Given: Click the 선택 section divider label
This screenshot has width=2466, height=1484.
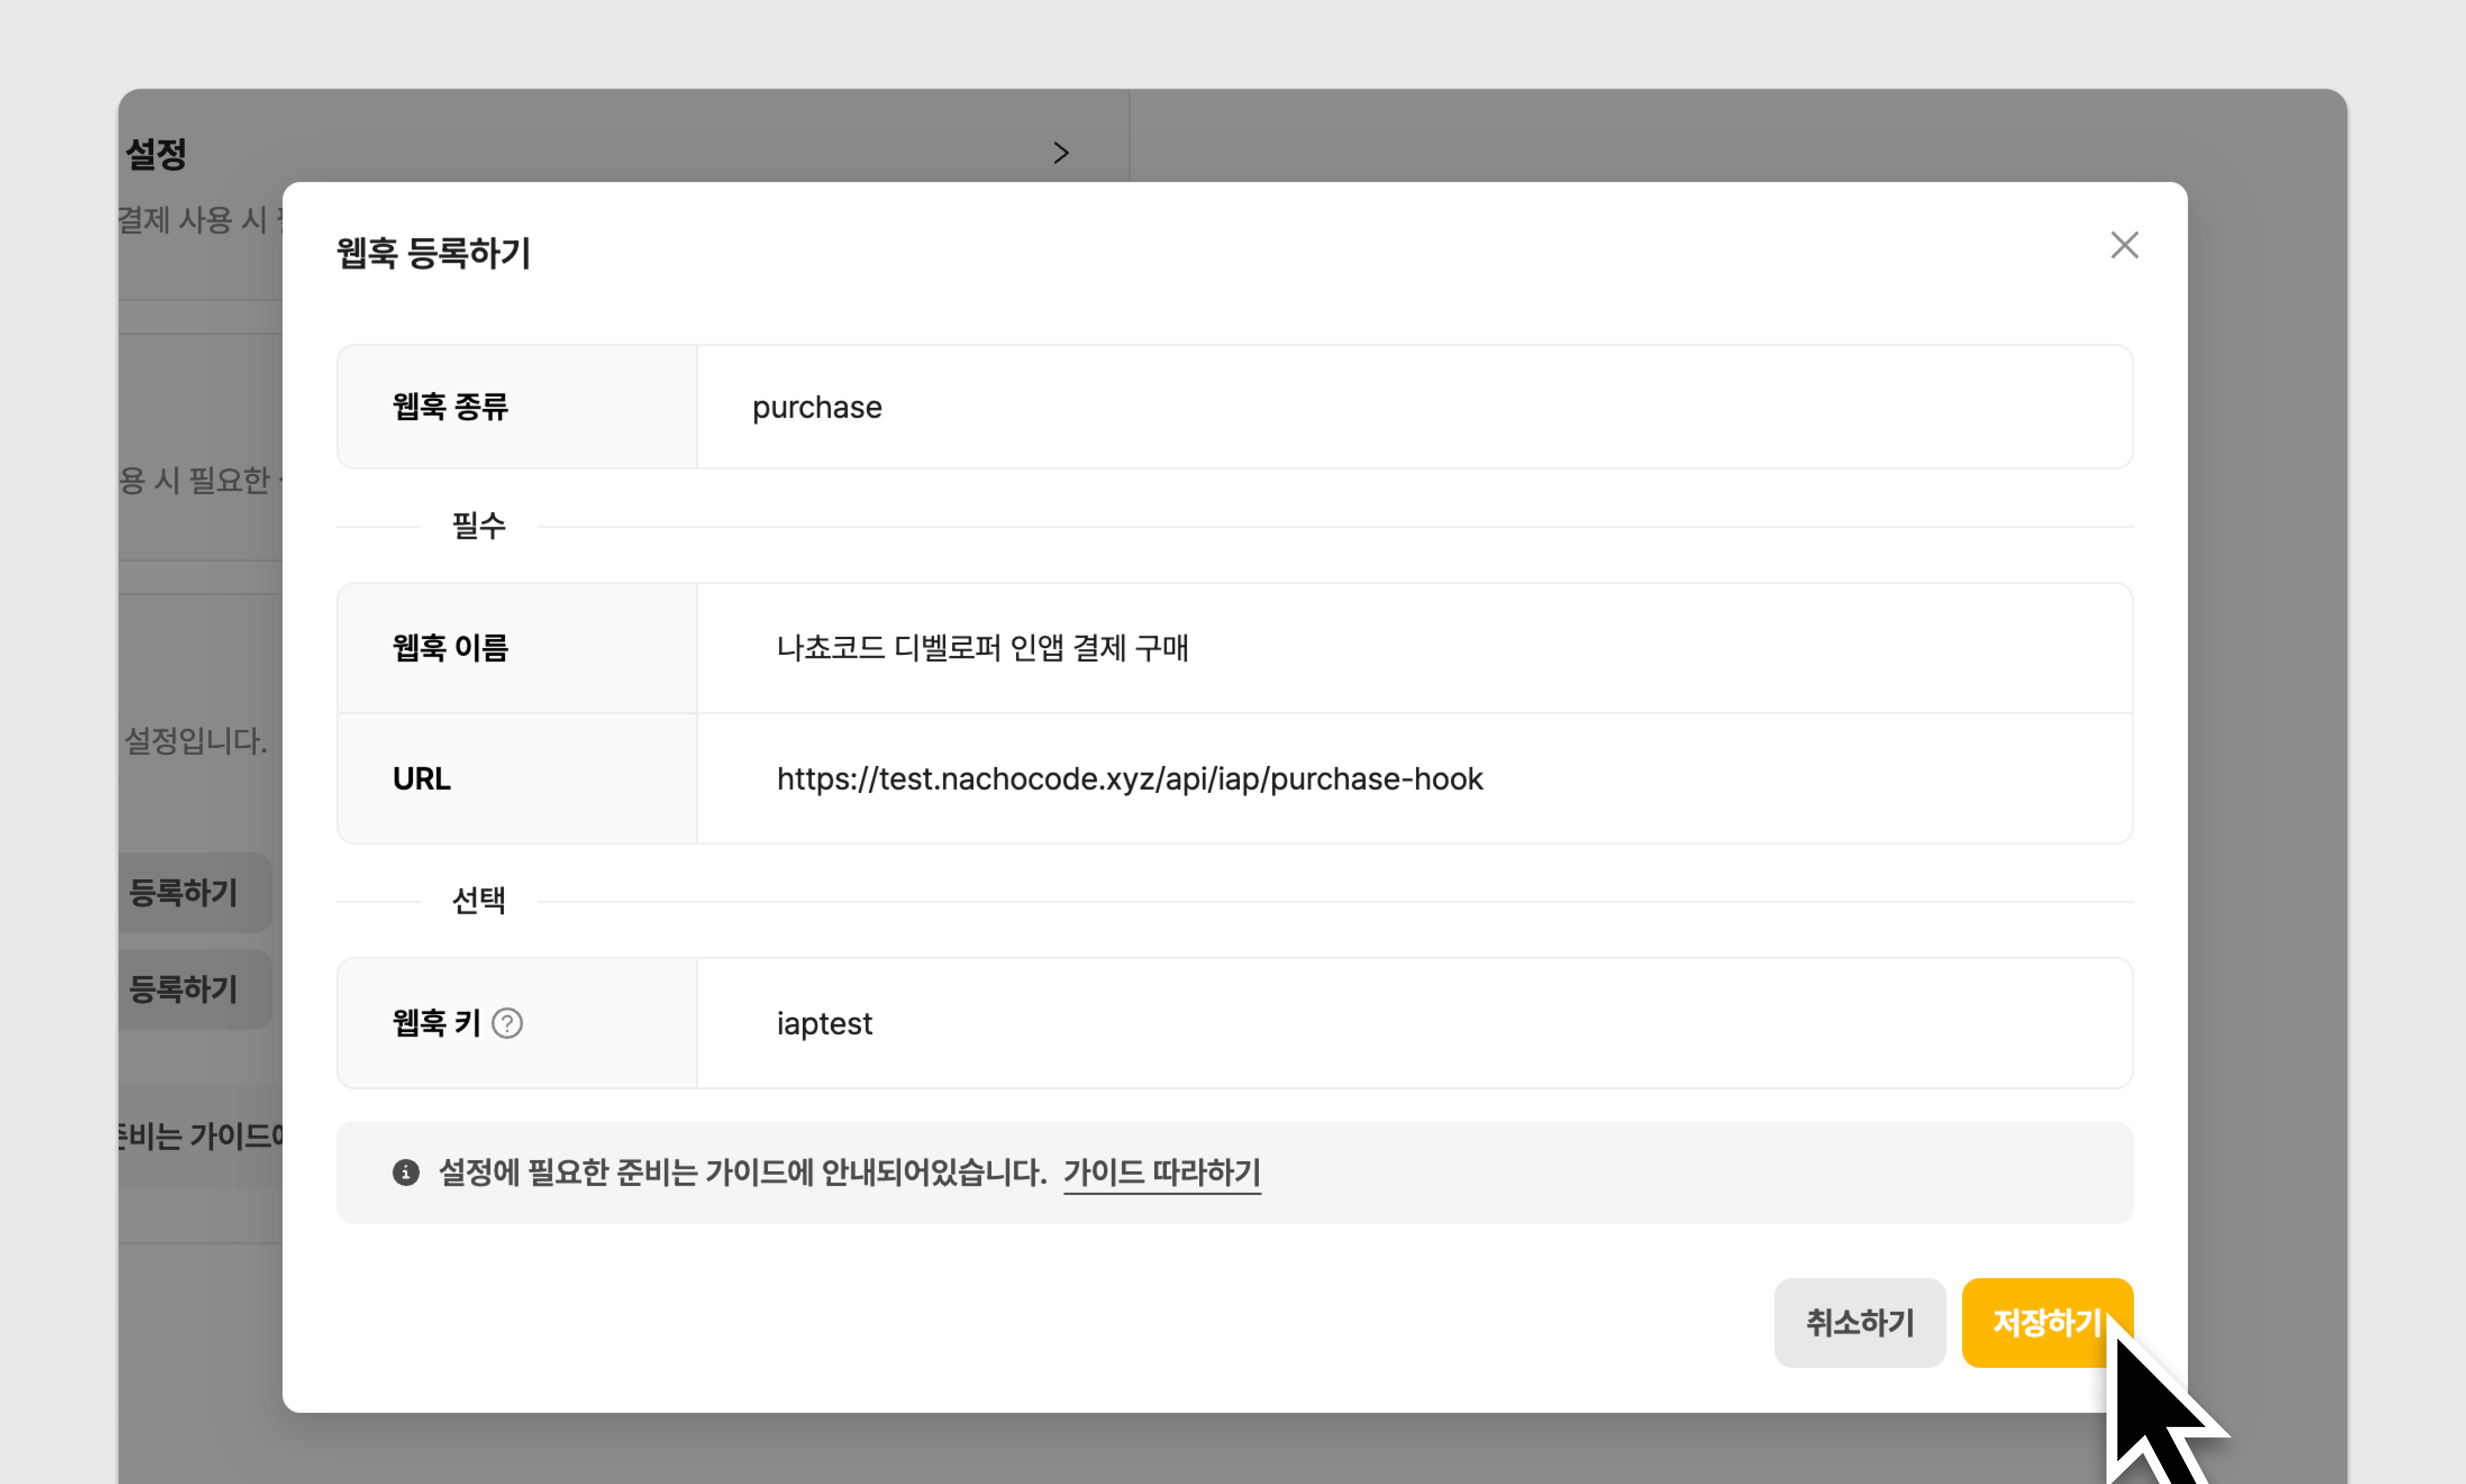Looking at the screenshot, I should point(478,901).
